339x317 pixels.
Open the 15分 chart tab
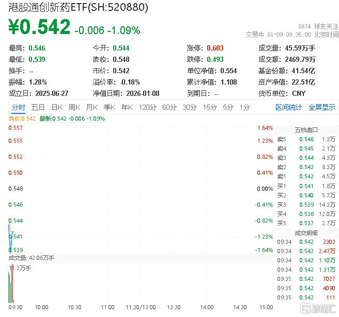coord(210,107)
